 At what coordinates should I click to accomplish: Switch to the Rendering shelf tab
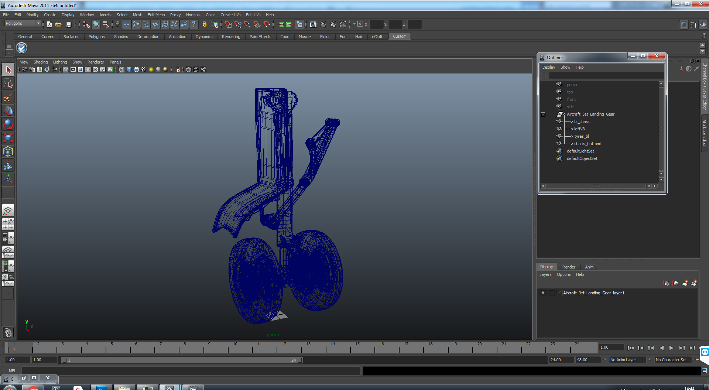(x=231, y=37)
